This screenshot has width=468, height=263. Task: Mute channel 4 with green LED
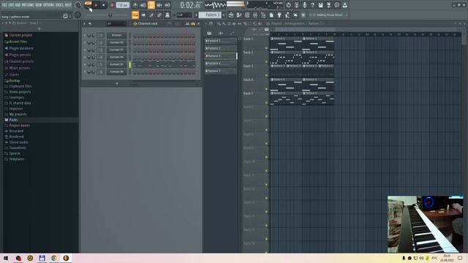coord(85,57)
